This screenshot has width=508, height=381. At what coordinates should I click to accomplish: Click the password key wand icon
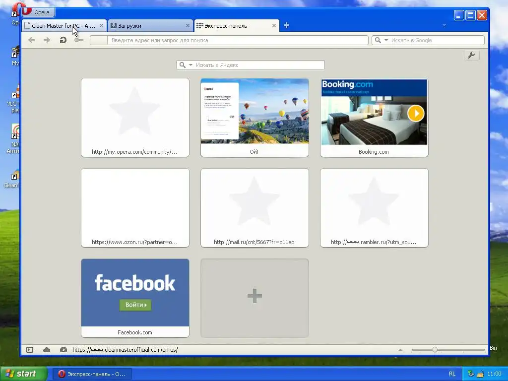pyautogui.click(x=79, y=40)
